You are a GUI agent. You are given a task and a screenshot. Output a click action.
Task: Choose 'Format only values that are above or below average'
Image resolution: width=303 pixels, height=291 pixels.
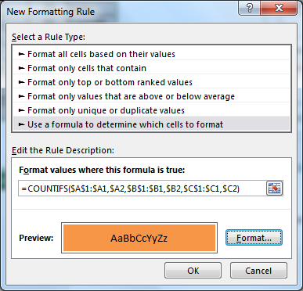point(151,96)
